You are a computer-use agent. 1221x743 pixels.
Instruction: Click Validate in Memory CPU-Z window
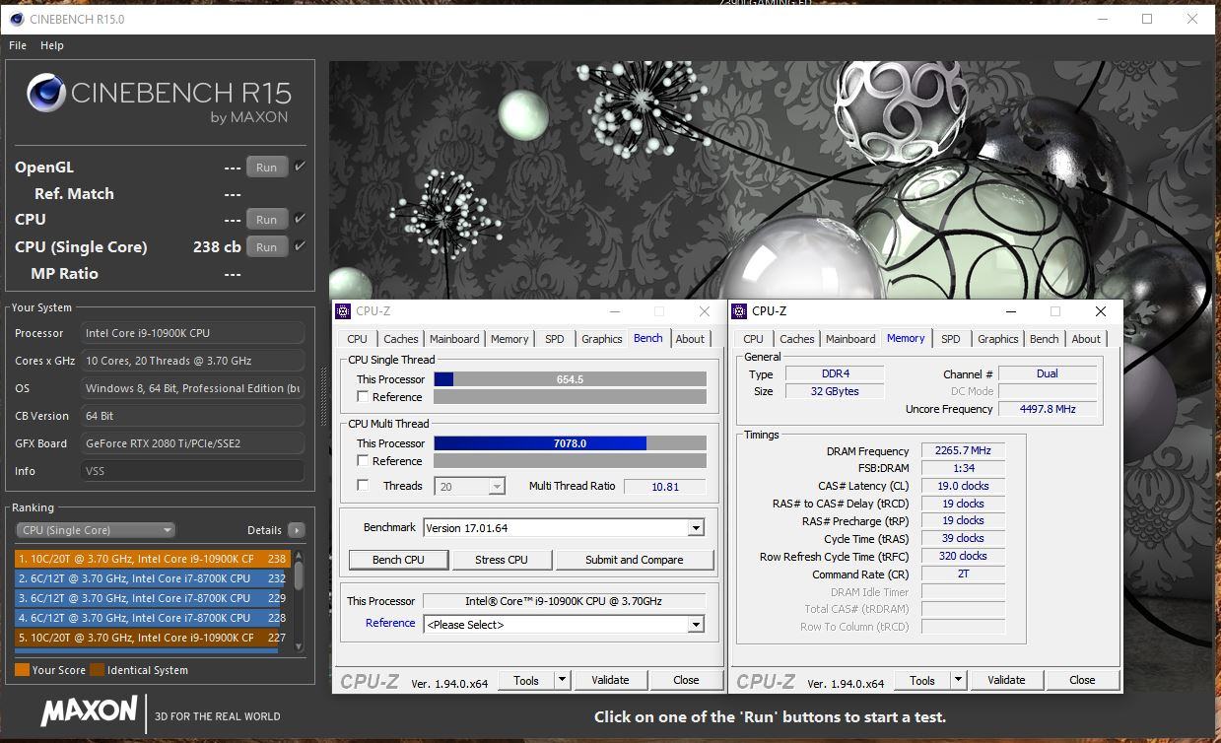pyautogui.click(x=1006, y=680)
